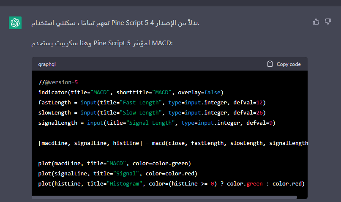Click the thumbs up feedback icon

pyautogui.click(x=316, y=22)
